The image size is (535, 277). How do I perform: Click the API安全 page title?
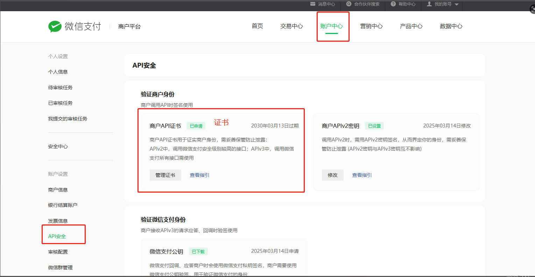(x=144, y=65)
